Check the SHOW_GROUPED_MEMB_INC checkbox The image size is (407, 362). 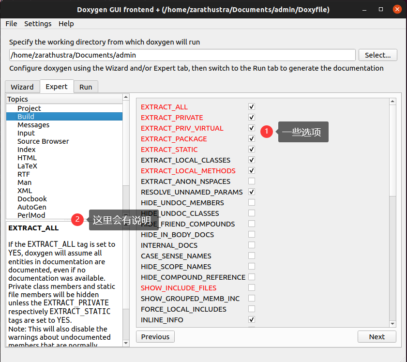click(251, 298)
